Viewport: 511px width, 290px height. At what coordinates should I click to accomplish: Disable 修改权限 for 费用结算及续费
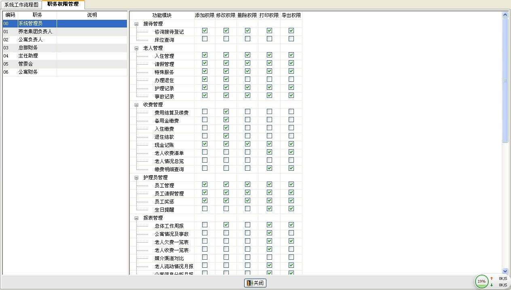coord(226,112)
